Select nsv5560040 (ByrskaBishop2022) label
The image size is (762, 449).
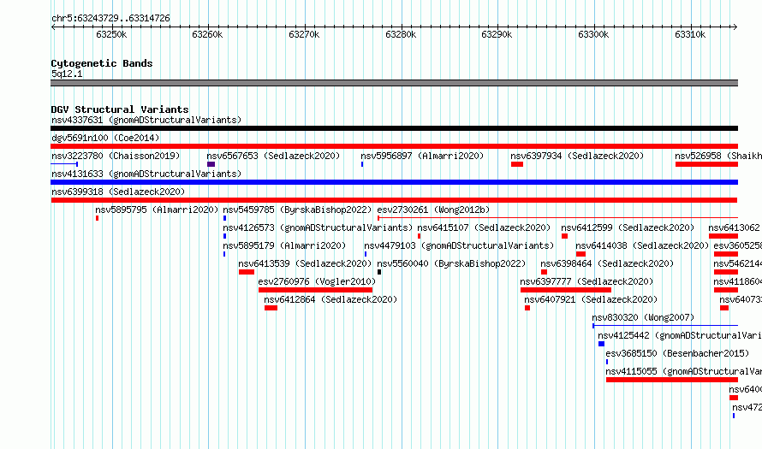coord(451,263)
